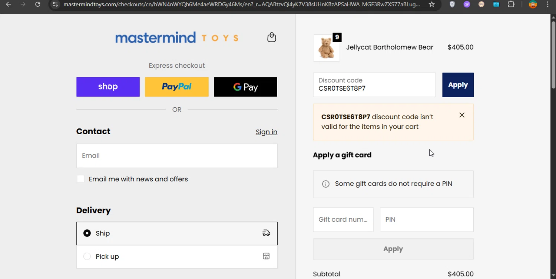Click the Apply a gift card heading

342,155
